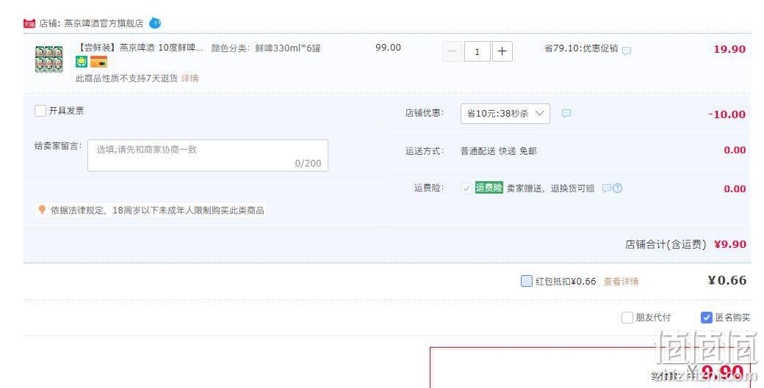
Task: Click the unit price 99.00
Action: [389, 48]
